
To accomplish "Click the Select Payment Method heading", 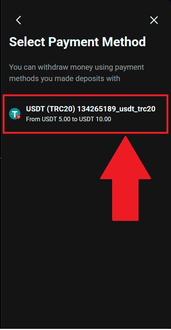I will [77, 42].
